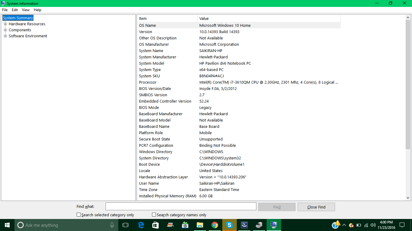Click the scrollbar down arrow
Screen dimensions: 412x231
pos(408,198)
